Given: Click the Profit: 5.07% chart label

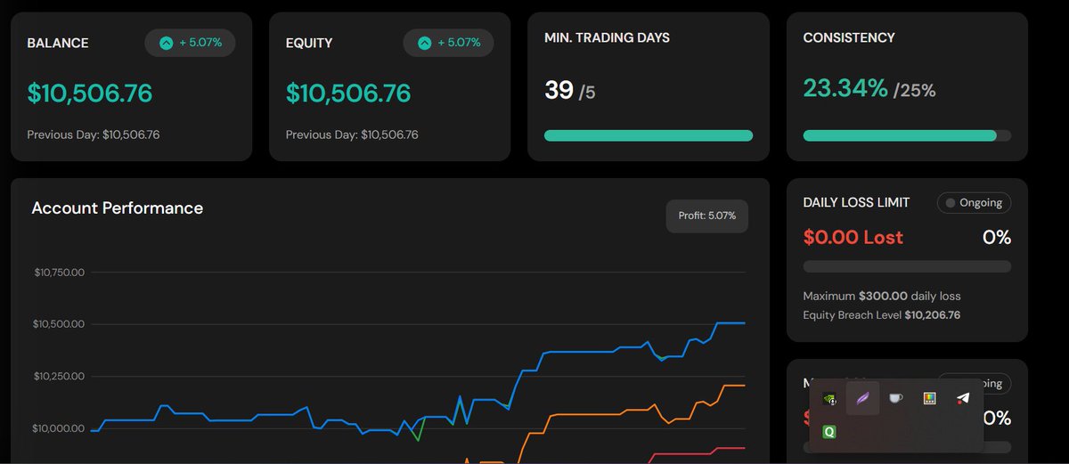Looking at the screenshot, I should [707, 216].
